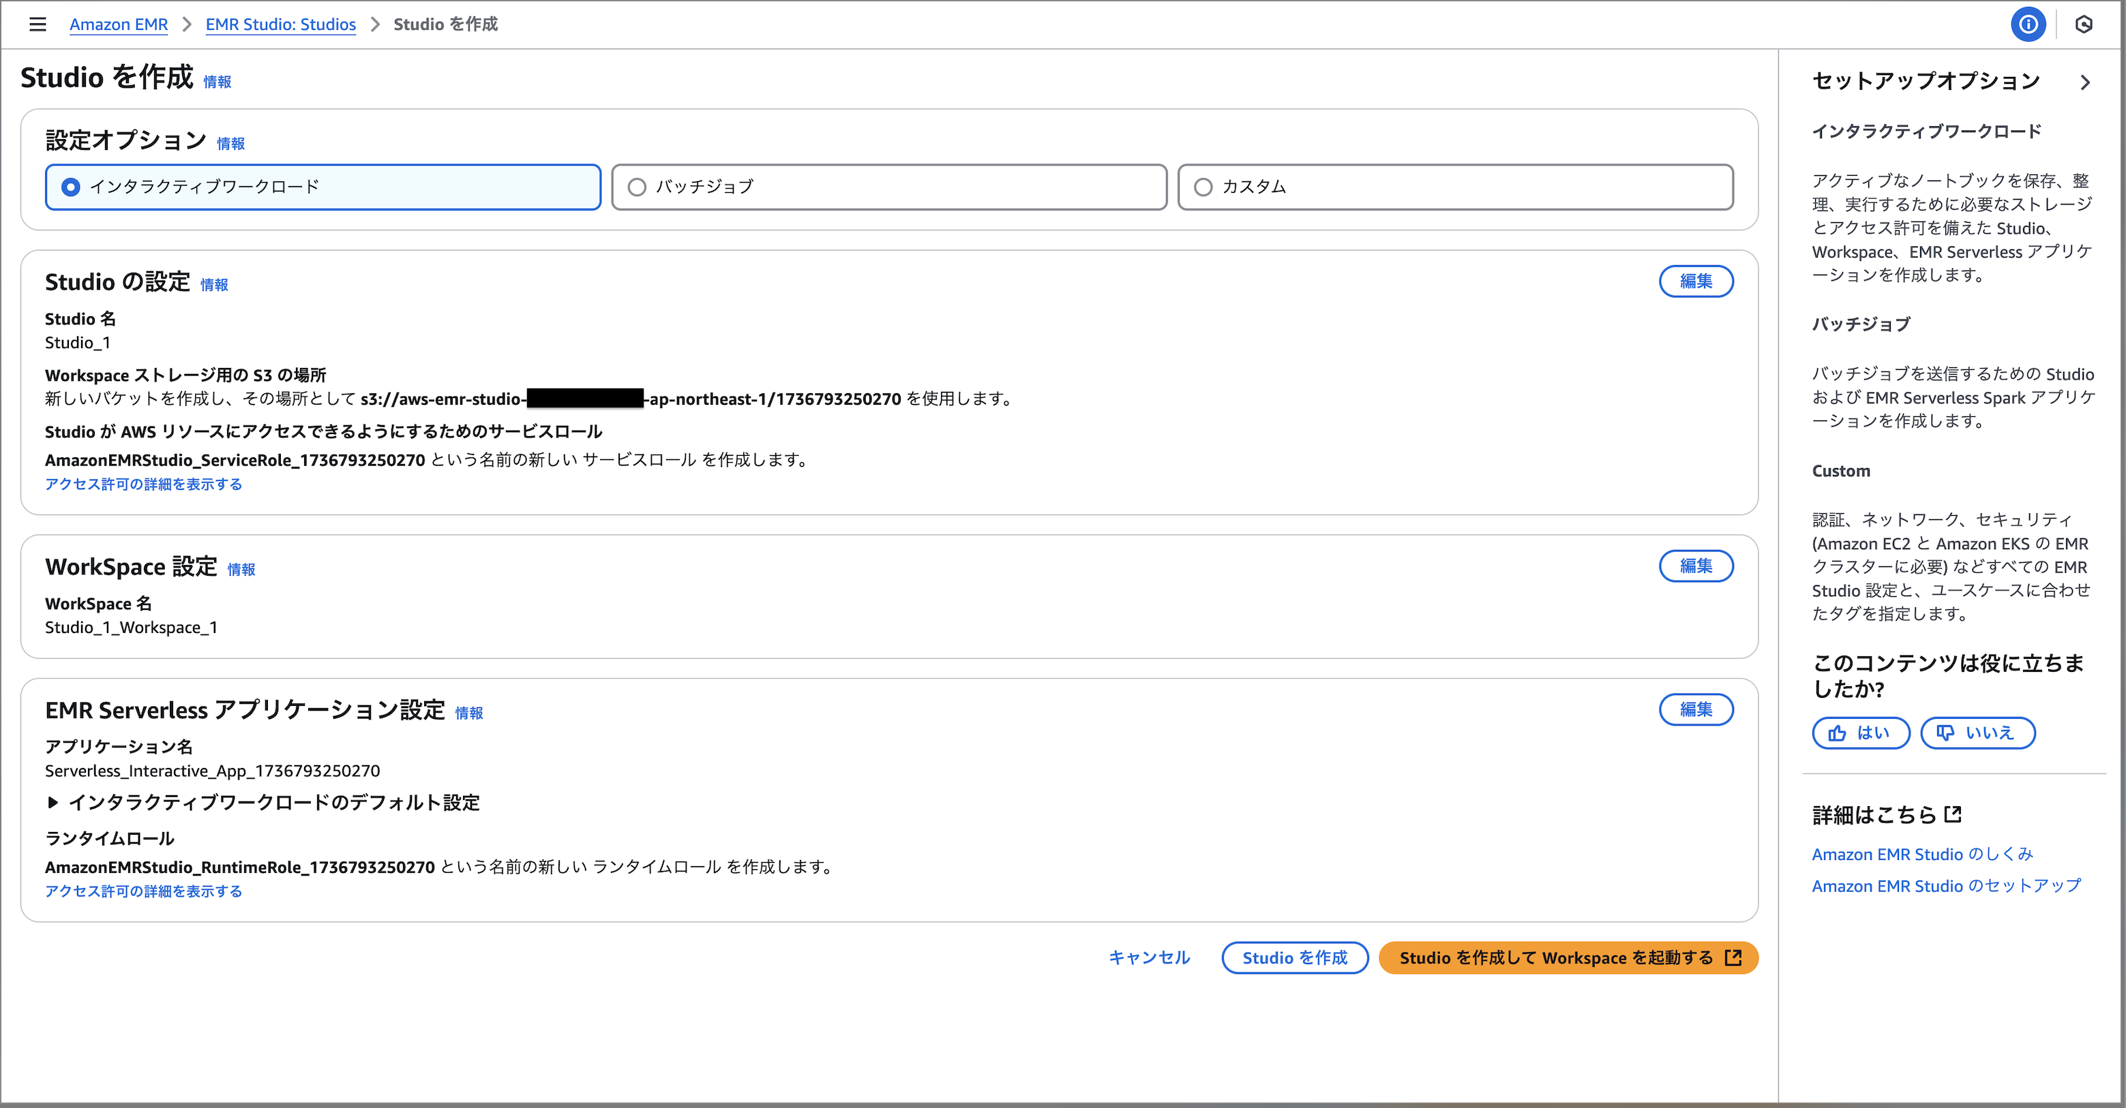Select バッチジョブ radio option
This screenshot has height=1108, width=2126.
889,187
